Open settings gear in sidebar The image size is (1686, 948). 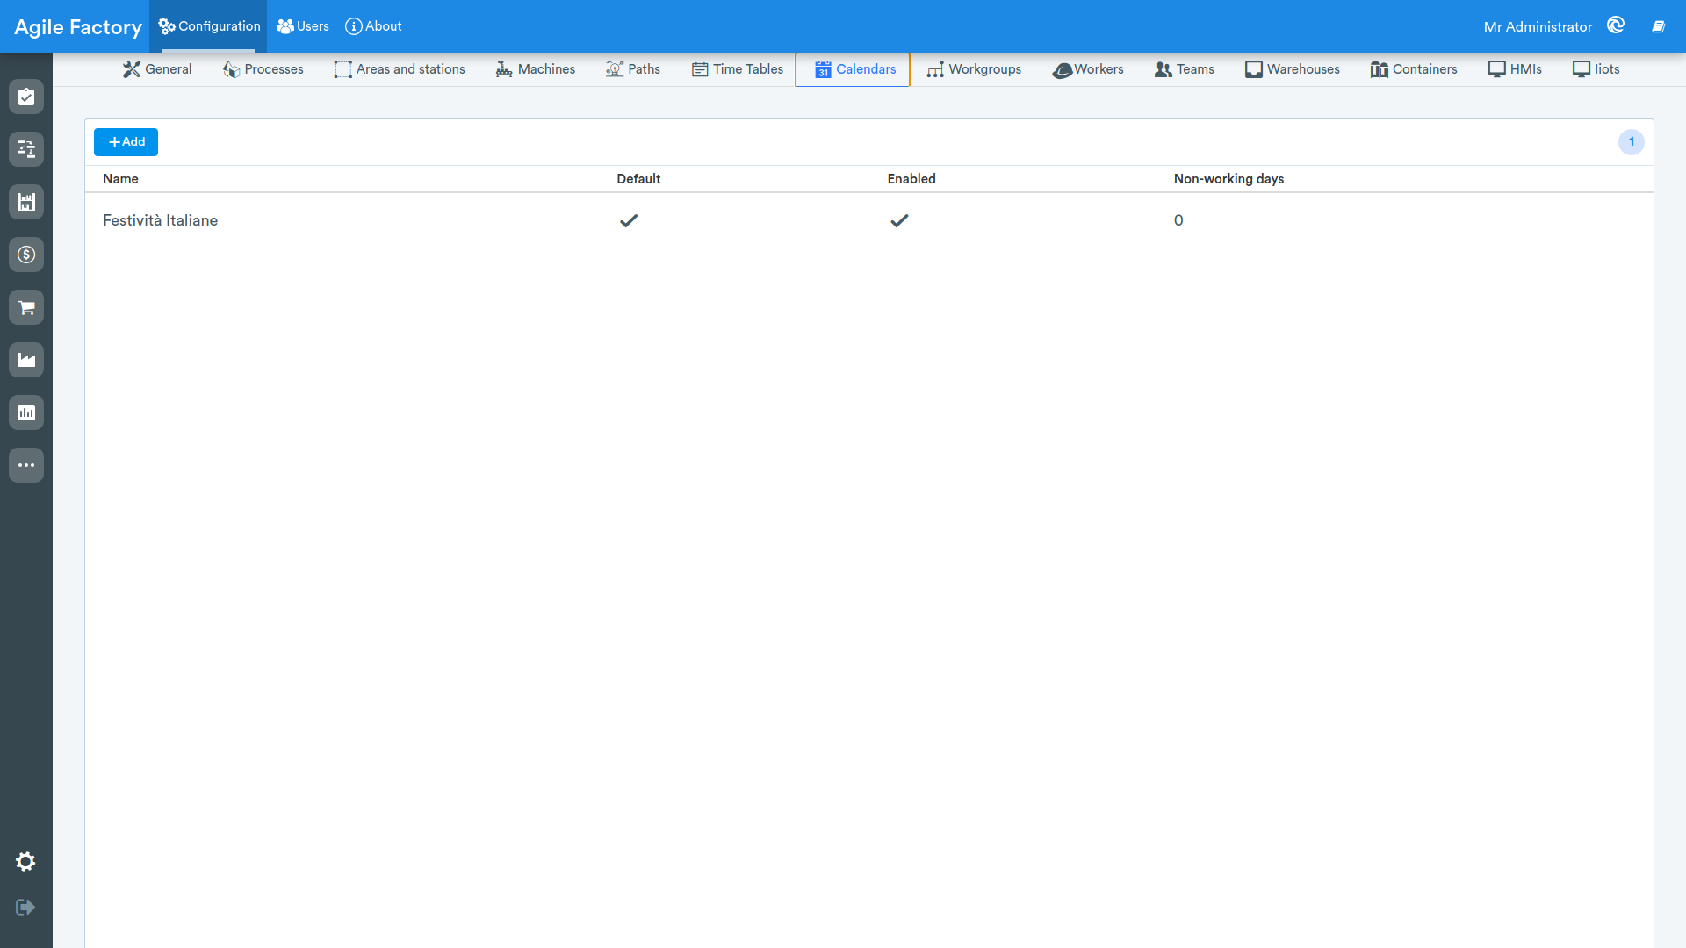(25, 862)
